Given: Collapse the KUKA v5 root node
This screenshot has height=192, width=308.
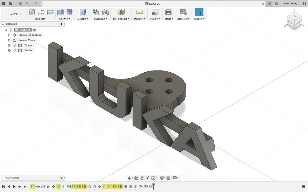Looking at the screenshot, I should click(x=6, y=30).
